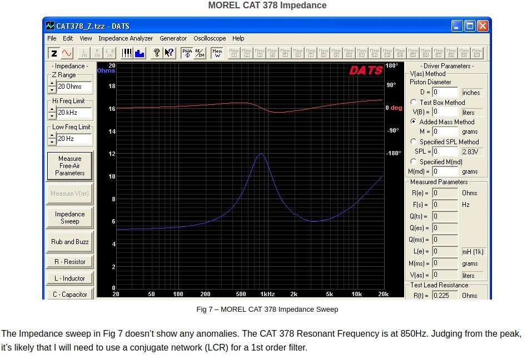The width and height of the screenshot is (532, 355).
Task: Click the R - Resistor button
Action: pyautogui.click(x=70, y=262)
